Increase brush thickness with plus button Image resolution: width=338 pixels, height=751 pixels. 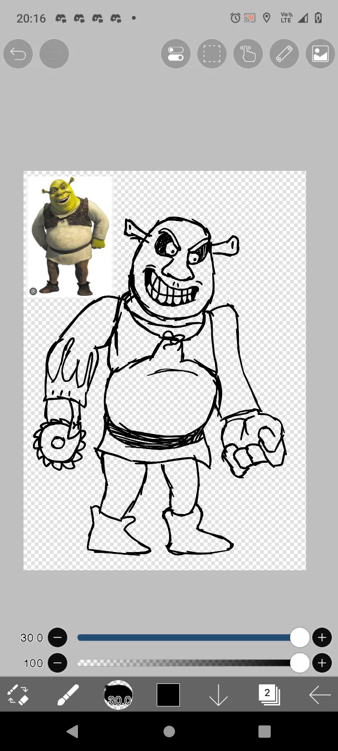[x=322, y=637]
